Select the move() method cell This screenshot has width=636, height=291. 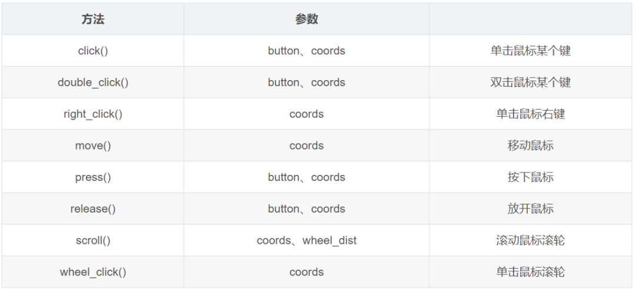[x=93, y=145]
